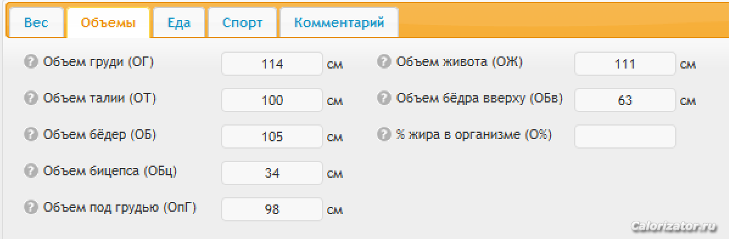Screen dimensions: 730x239
Task: Click chest volume field showing 114
Action: [272, 64]
